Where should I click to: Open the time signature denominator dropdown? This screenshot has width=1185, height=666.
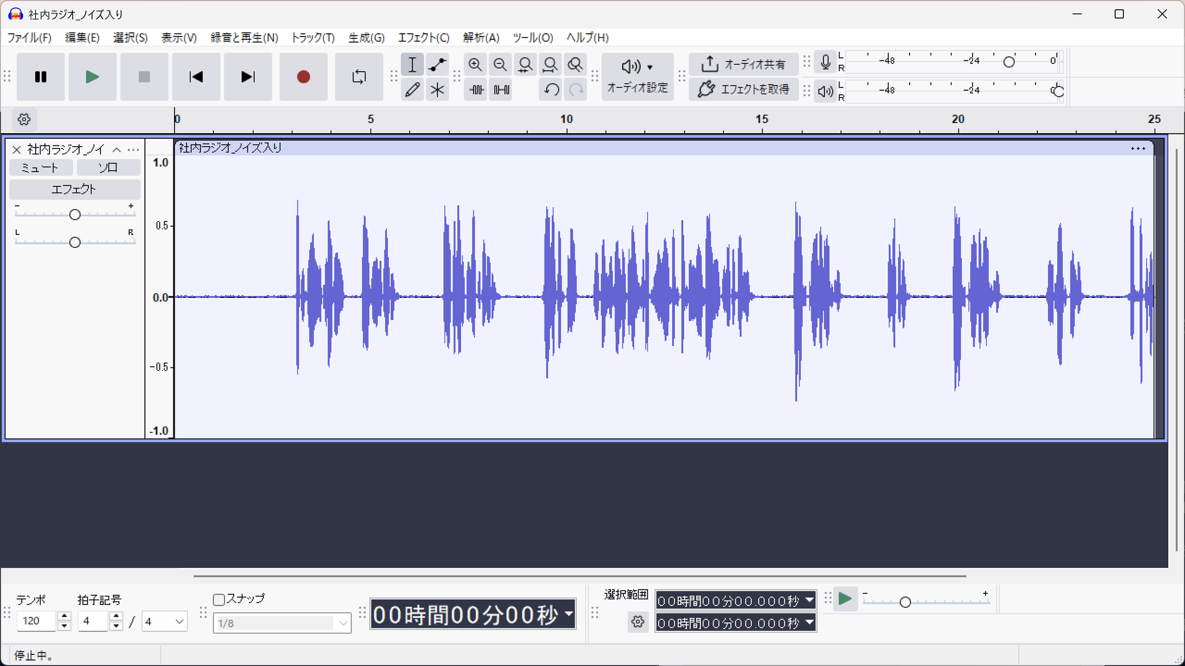165,622
